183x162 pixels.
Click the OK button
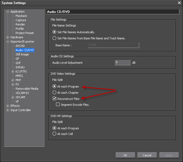click(x=125, y=155)
